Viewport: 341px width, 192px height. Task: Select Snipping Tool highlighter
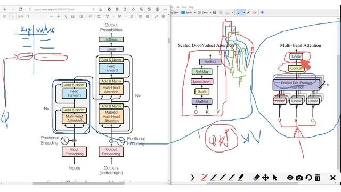[x=249, y=12]
